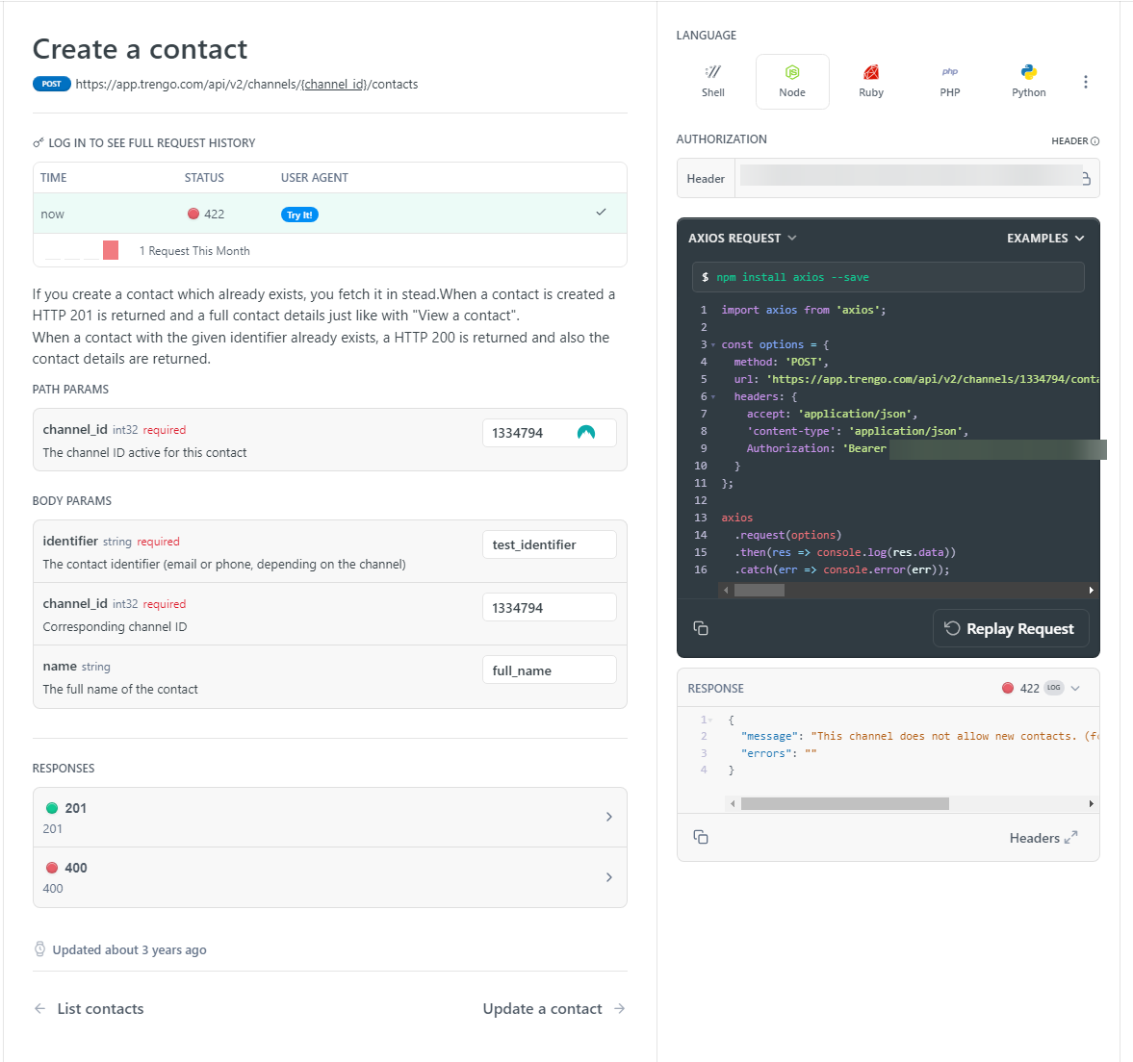Screen dimensions: 1133x1062
Task: Click the lock icon in Authorization header
Action: pyautogui.click(x=1085, y=179)
